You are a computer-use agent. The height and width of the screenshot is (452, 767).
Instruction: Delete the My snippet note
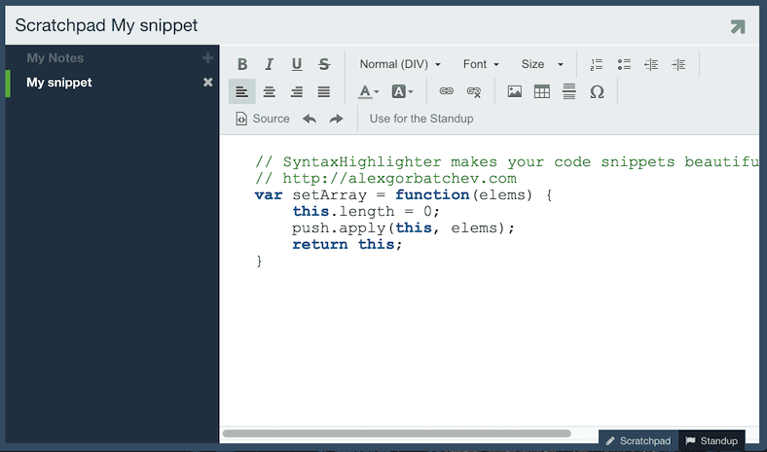208,82
